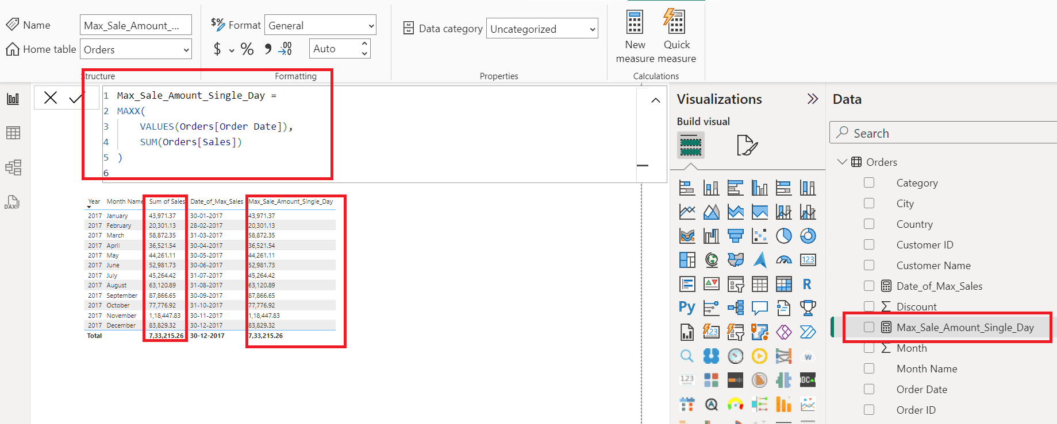Open Table view from left sidebar

13,133
